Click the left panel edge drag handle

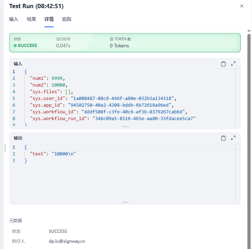click(x=5, y=148)
